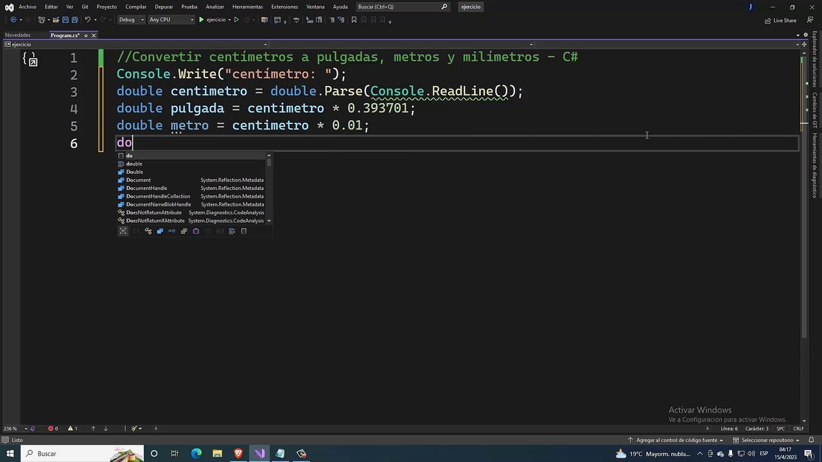The image size is (822, 462).
Task: Open Compilar menu
Action: [136, 6]
